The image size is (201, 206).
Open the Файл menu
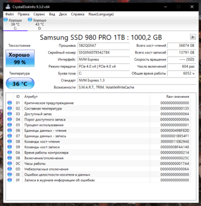tap(9, 14)
